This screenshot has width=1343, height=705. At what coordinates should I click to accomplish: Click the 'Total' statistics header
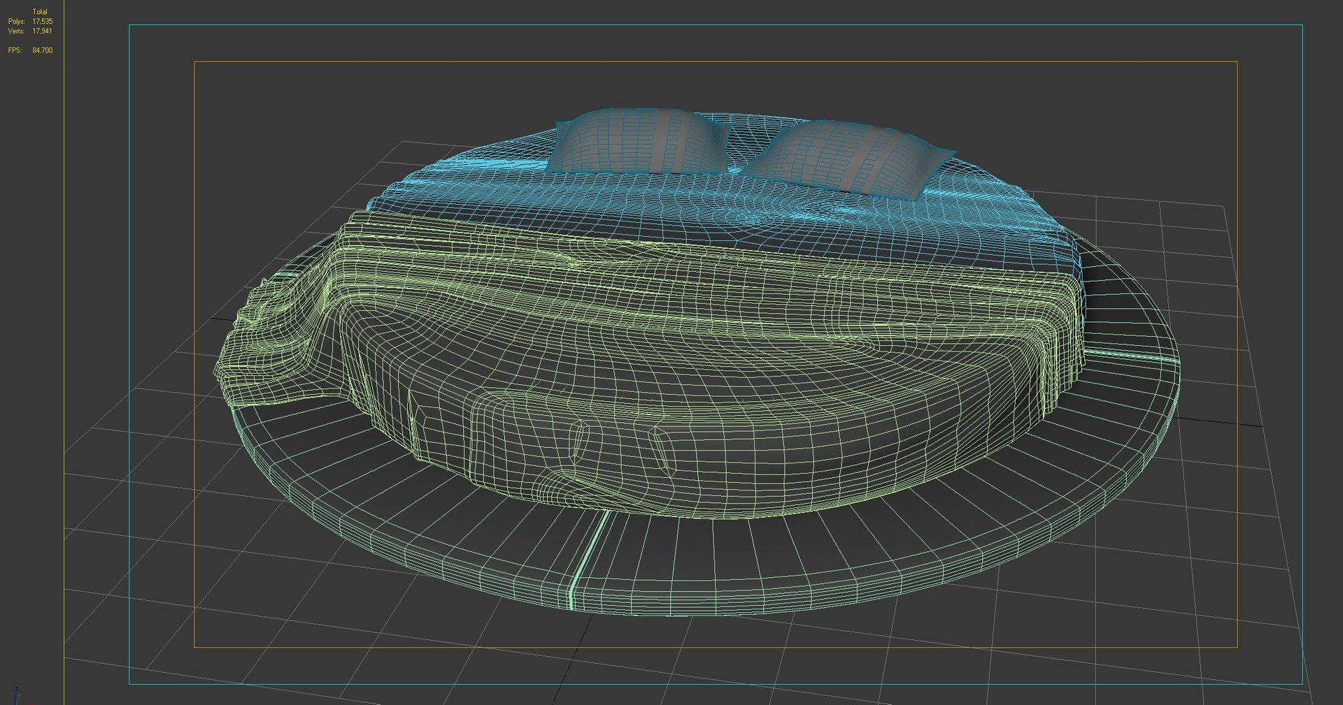[x=40, y=12]
